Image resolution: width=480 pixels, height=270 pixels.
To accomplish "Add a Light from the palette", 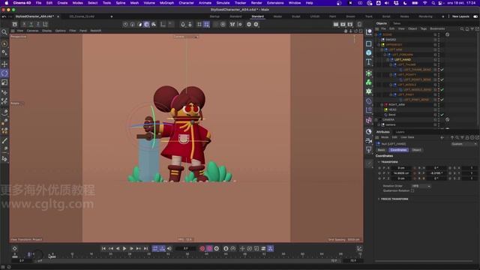I will click(x=368, y=150).
